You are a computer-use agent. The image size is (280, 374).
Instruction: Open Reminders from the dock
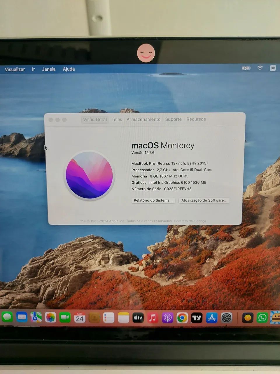point(109,318)
